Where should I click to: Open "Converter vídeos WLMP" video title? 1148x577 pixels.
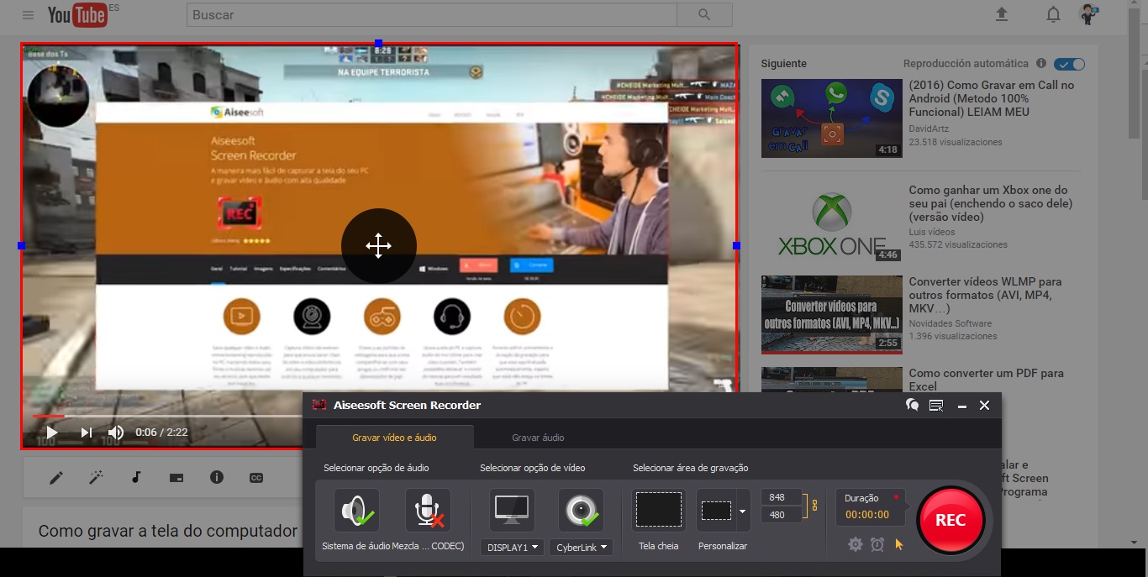pyautogui.click(x=986, y=295)
